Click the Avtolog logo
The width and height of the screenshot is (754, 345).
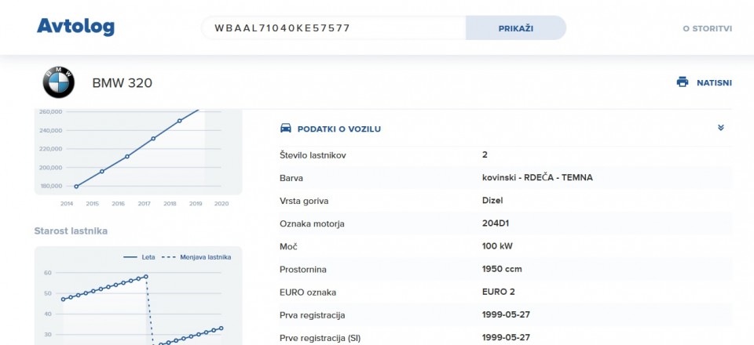[75, 27]
